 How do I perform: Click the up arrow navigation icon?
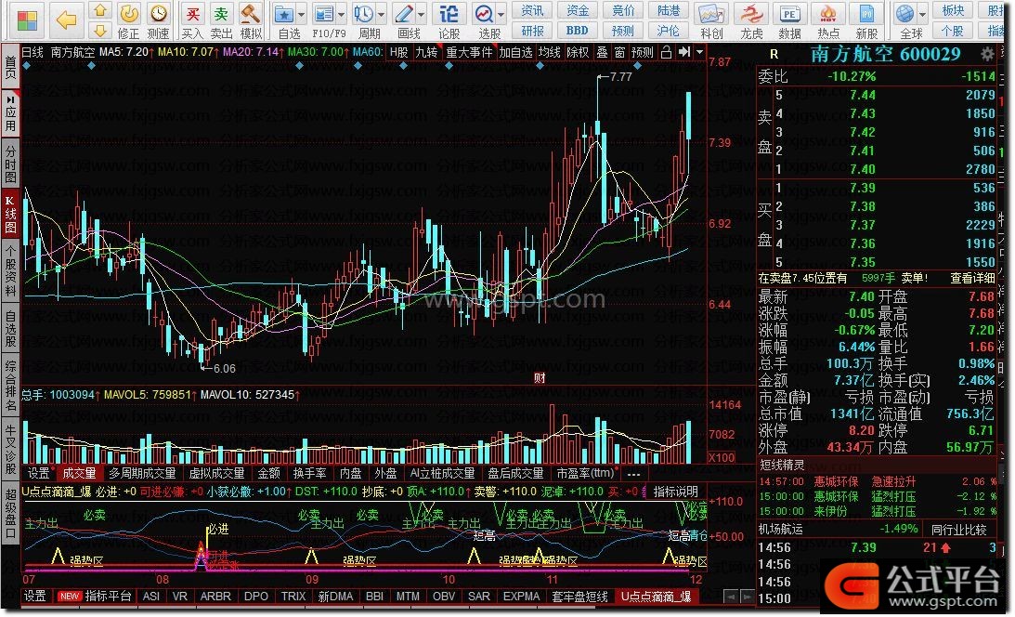[99, 10]
